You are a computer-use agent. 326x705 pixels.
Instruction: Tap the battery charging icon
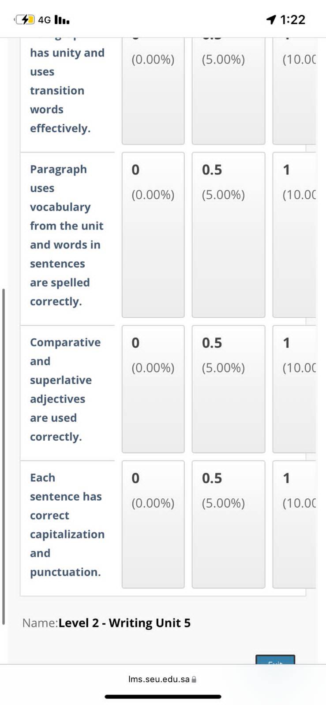[x=25, y=19]
